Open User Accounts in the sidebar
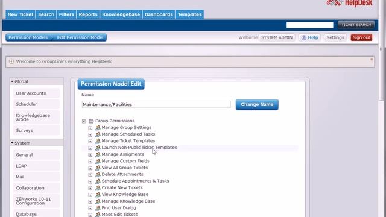This screenshot has height=217, width=386. (x=36, y=93)
